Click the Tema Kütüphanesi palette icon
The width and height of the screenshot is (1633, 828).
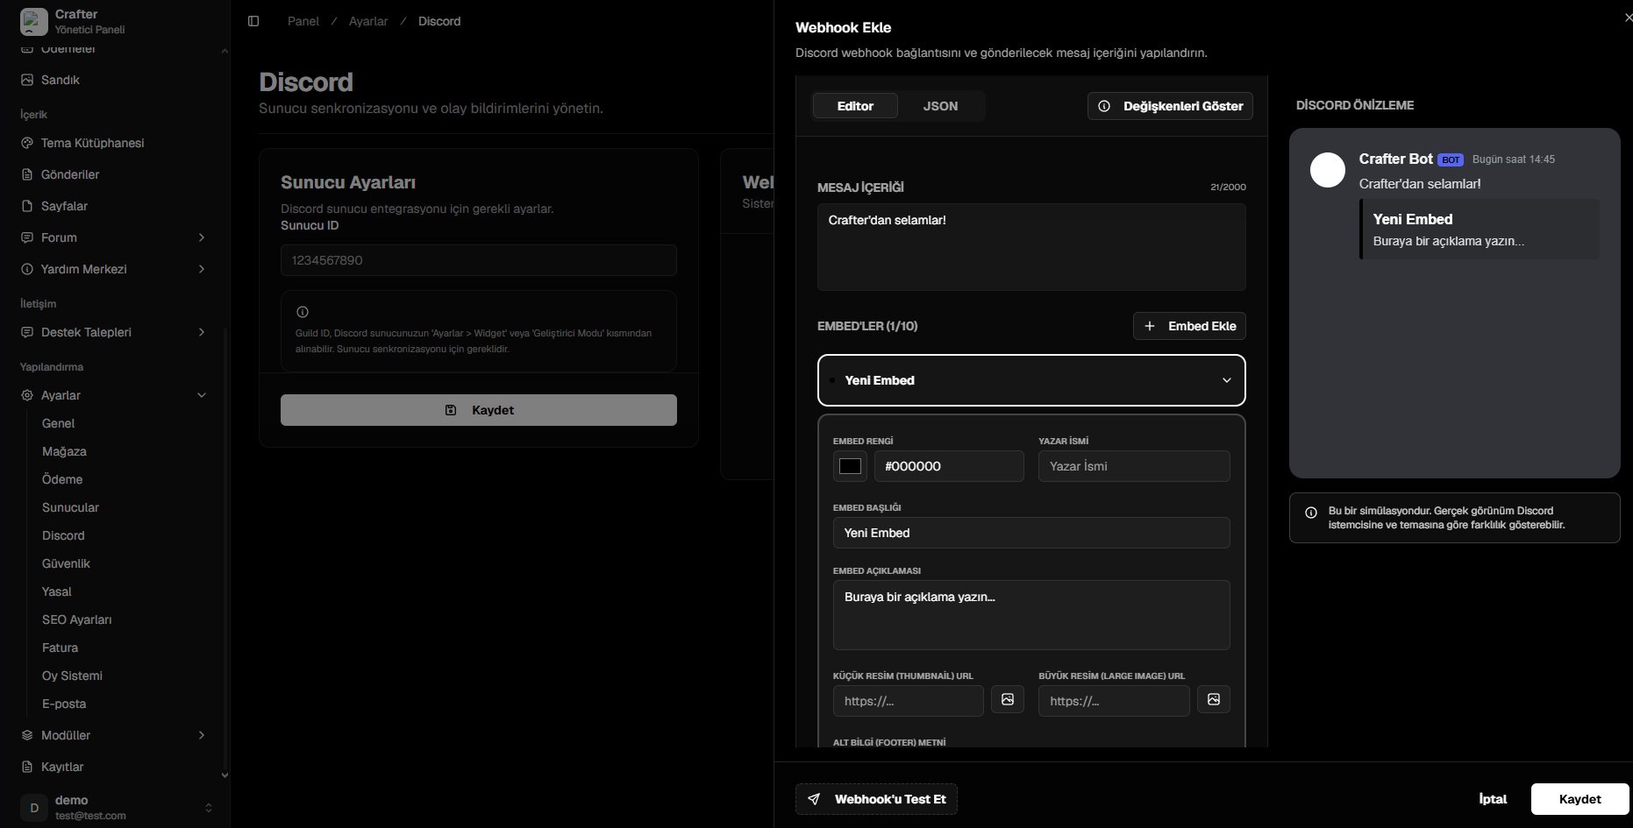(27, 143)
